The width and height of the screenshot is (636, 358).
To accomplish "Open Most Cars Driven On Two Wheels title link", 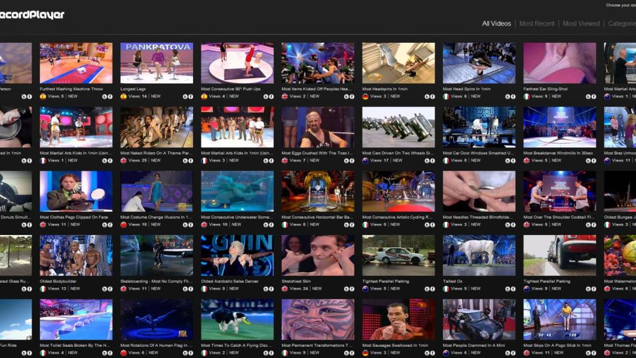I will [398, 153].
